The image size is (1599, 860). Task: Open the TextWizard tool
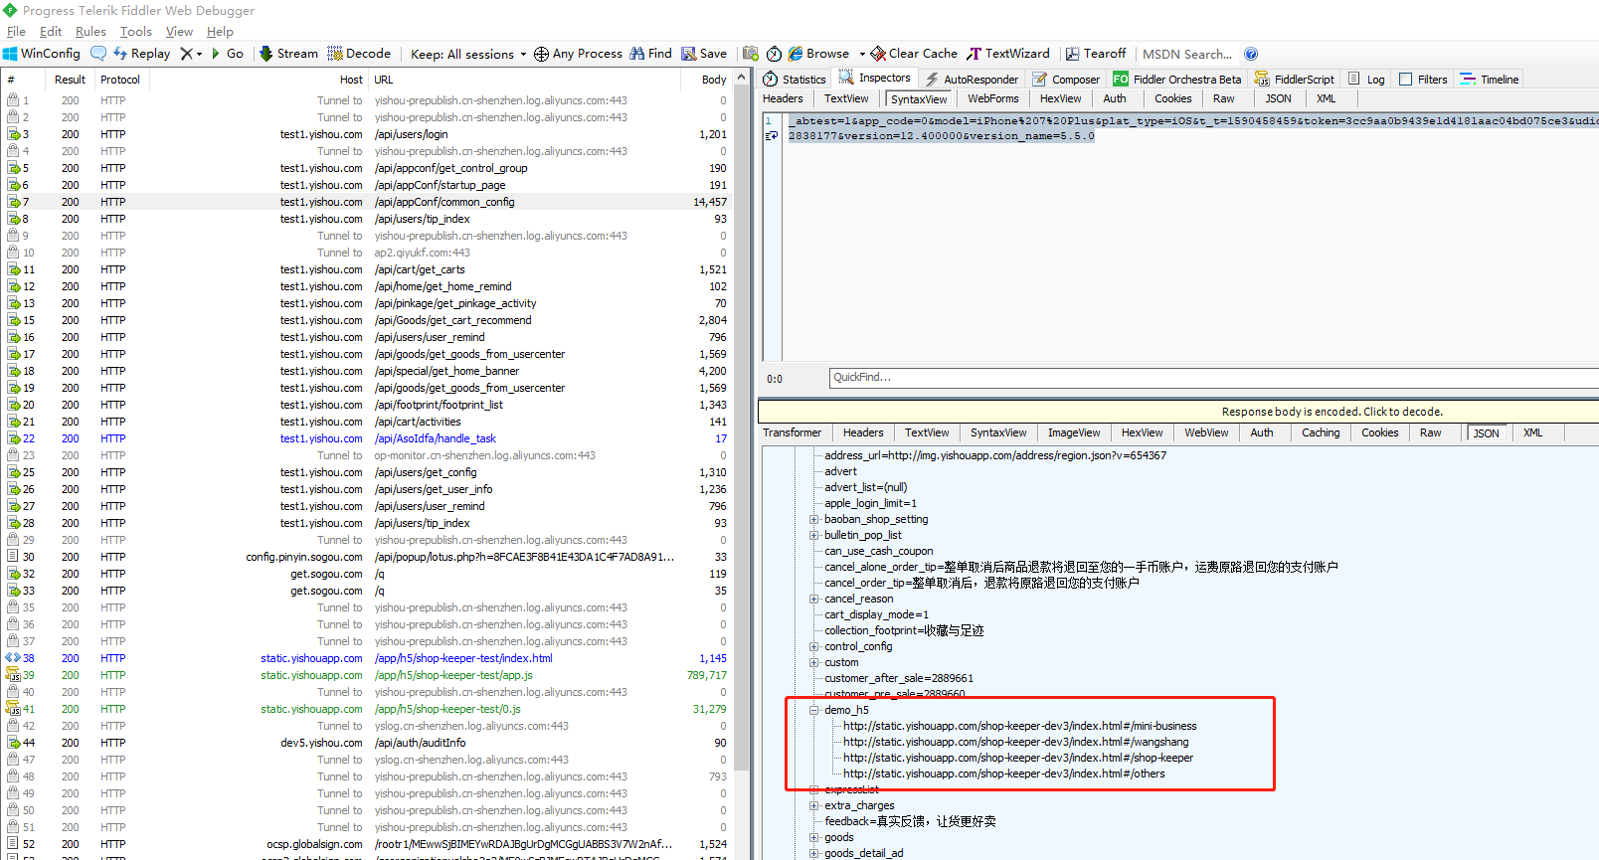1007,54
